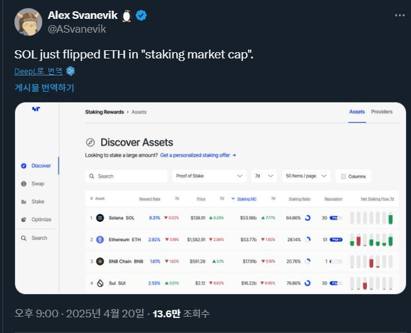Viewport: 411px width, 333px height.
Task: Open the 50 items per page dropdown
Action: 305,177
